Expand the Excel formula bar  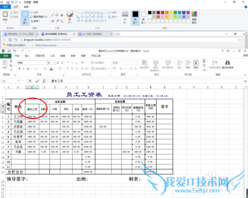pyautogui.click(x=246, y=81)
